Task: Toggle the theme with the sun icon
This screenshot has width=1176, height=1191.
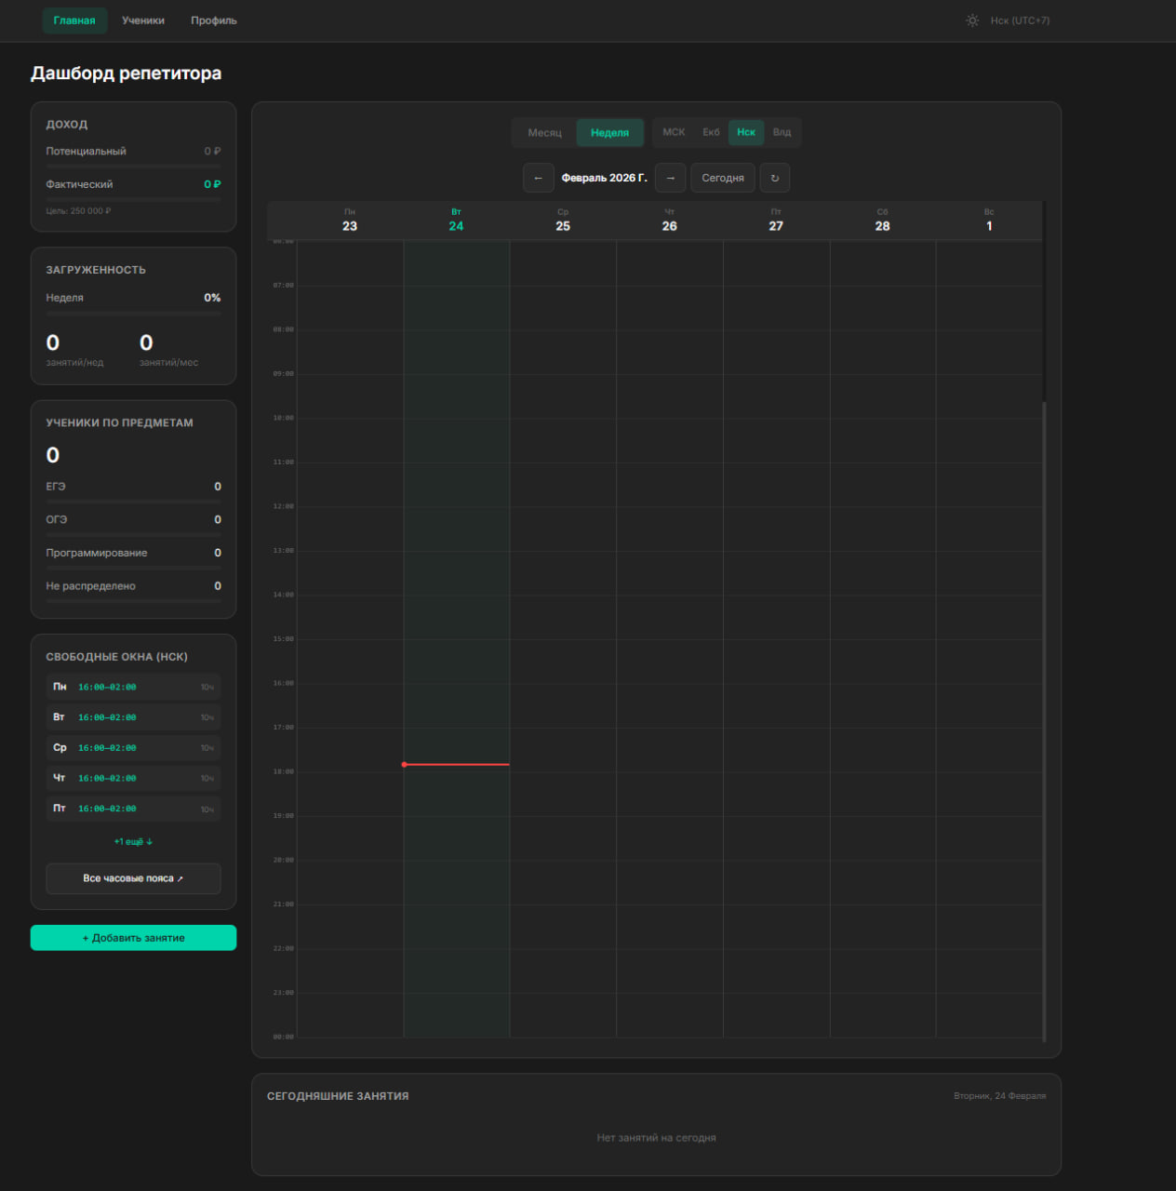Action: (x=971, y=20)
